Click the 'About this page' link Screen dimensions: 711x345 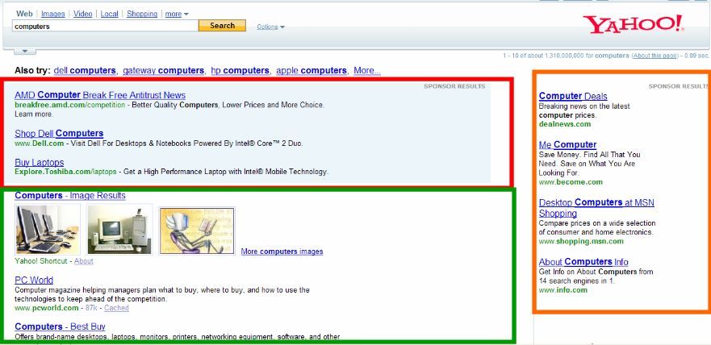[655, 56]
